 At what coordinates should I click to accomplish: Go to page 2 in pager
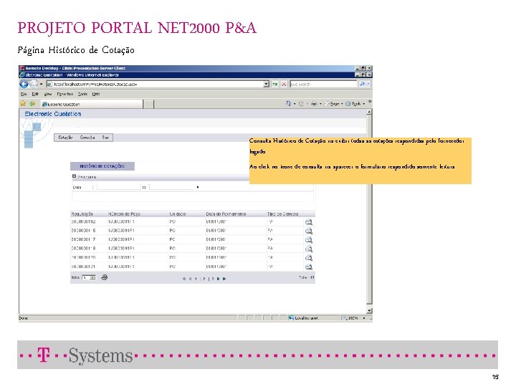click(x=204, y=279)
